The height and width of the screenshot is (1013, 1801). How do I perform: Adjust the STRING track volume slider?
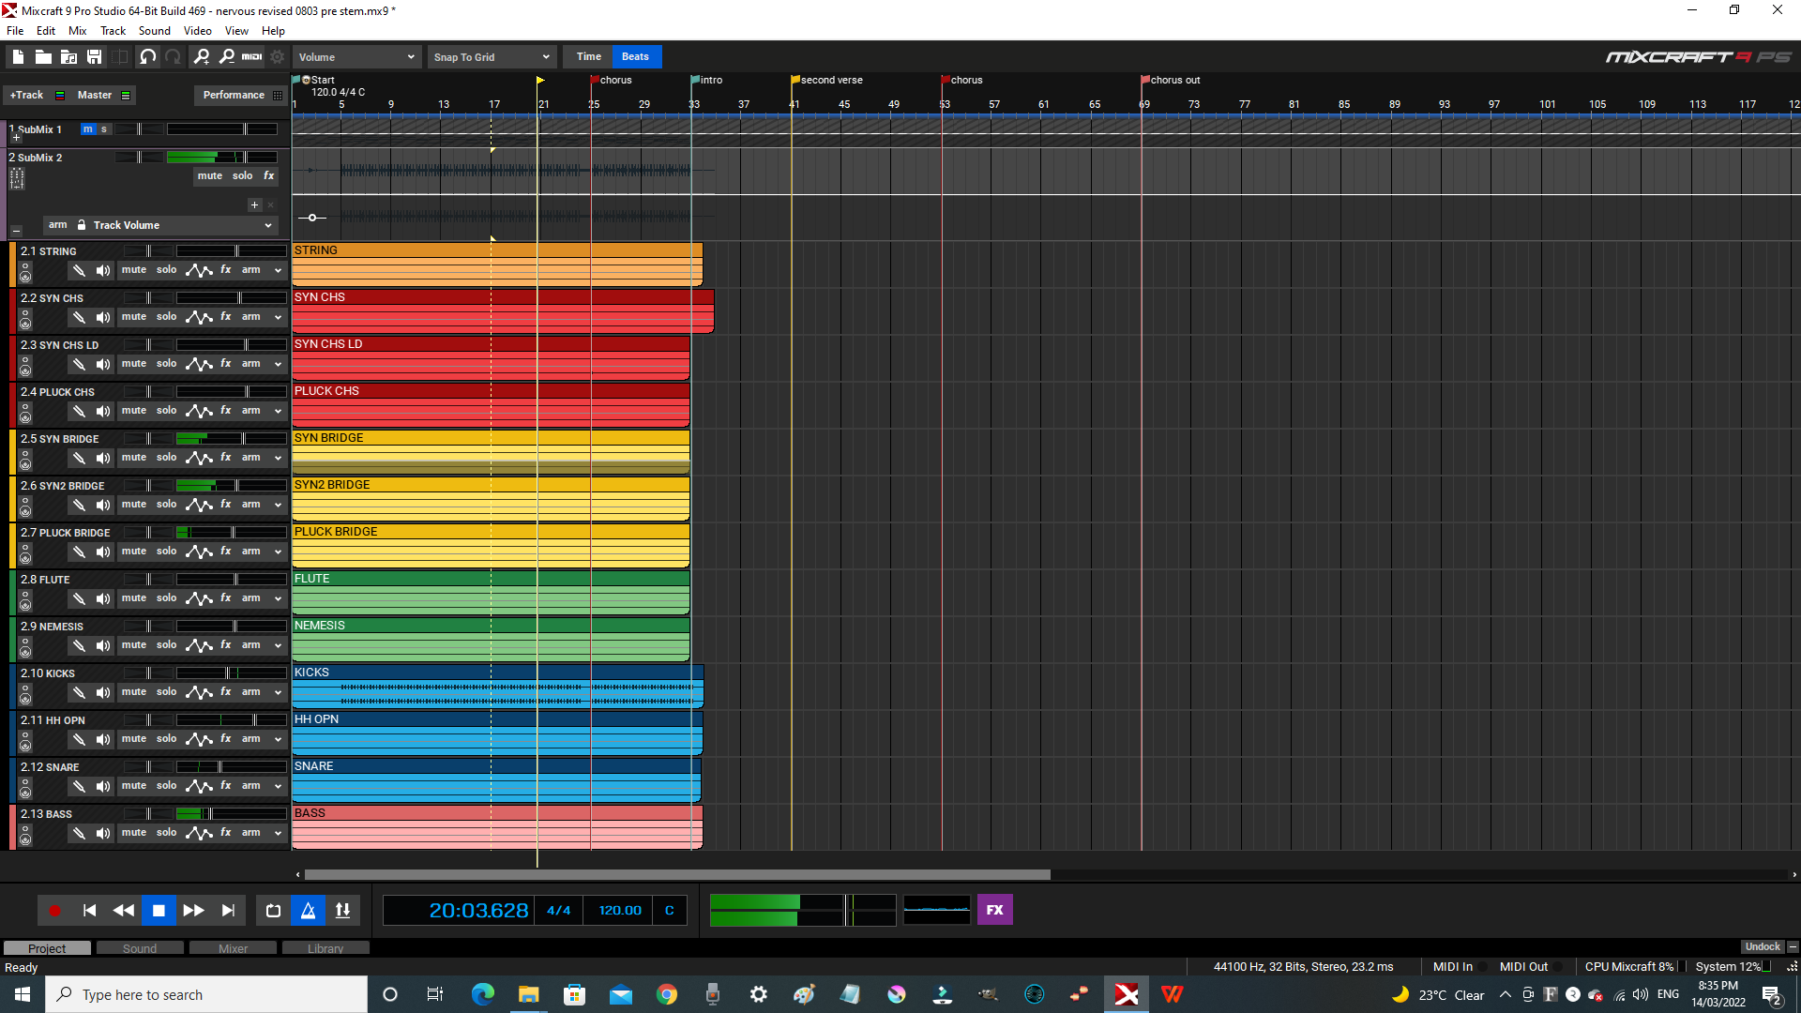pyautogui.click(x=232, y=251)
